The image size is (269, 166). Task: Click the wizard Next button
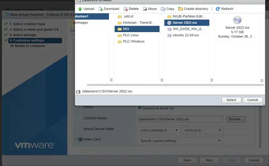(x=210, y=160)
